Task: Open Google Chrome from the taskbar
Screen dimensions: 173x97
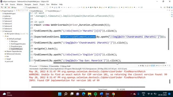Action: coord(113,94)
